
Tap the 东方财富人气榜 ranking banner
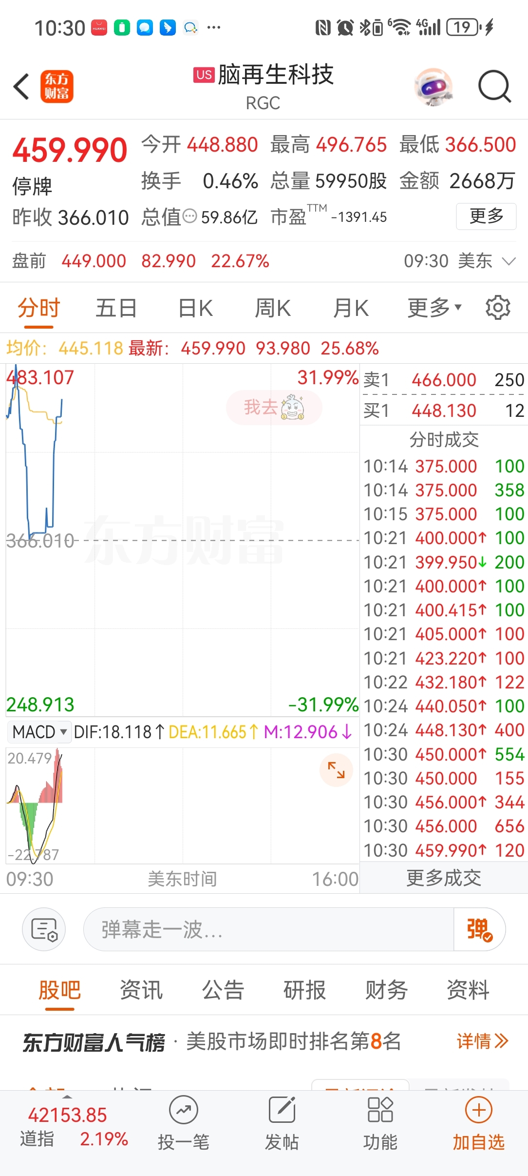[264, 1041]
